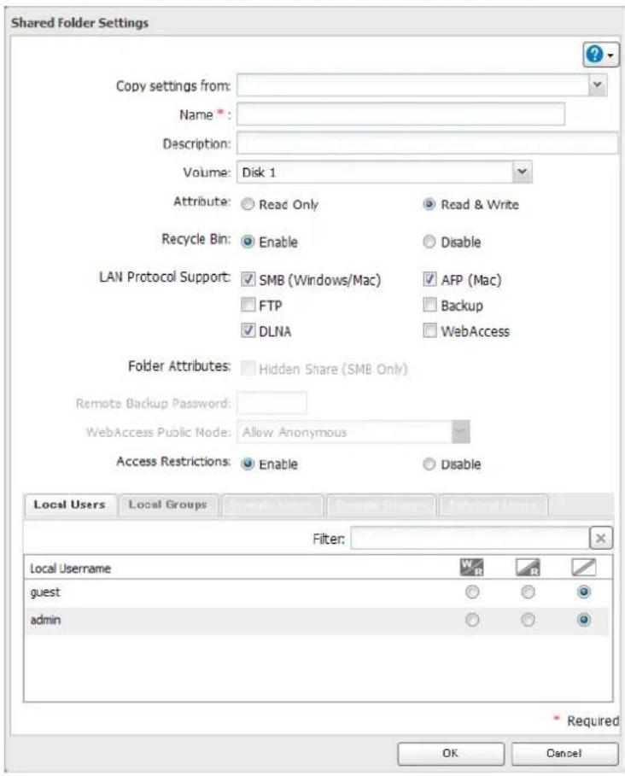Disable the Recycle Bin option
The width and height of the screenshot is (625, 776).
429,242
